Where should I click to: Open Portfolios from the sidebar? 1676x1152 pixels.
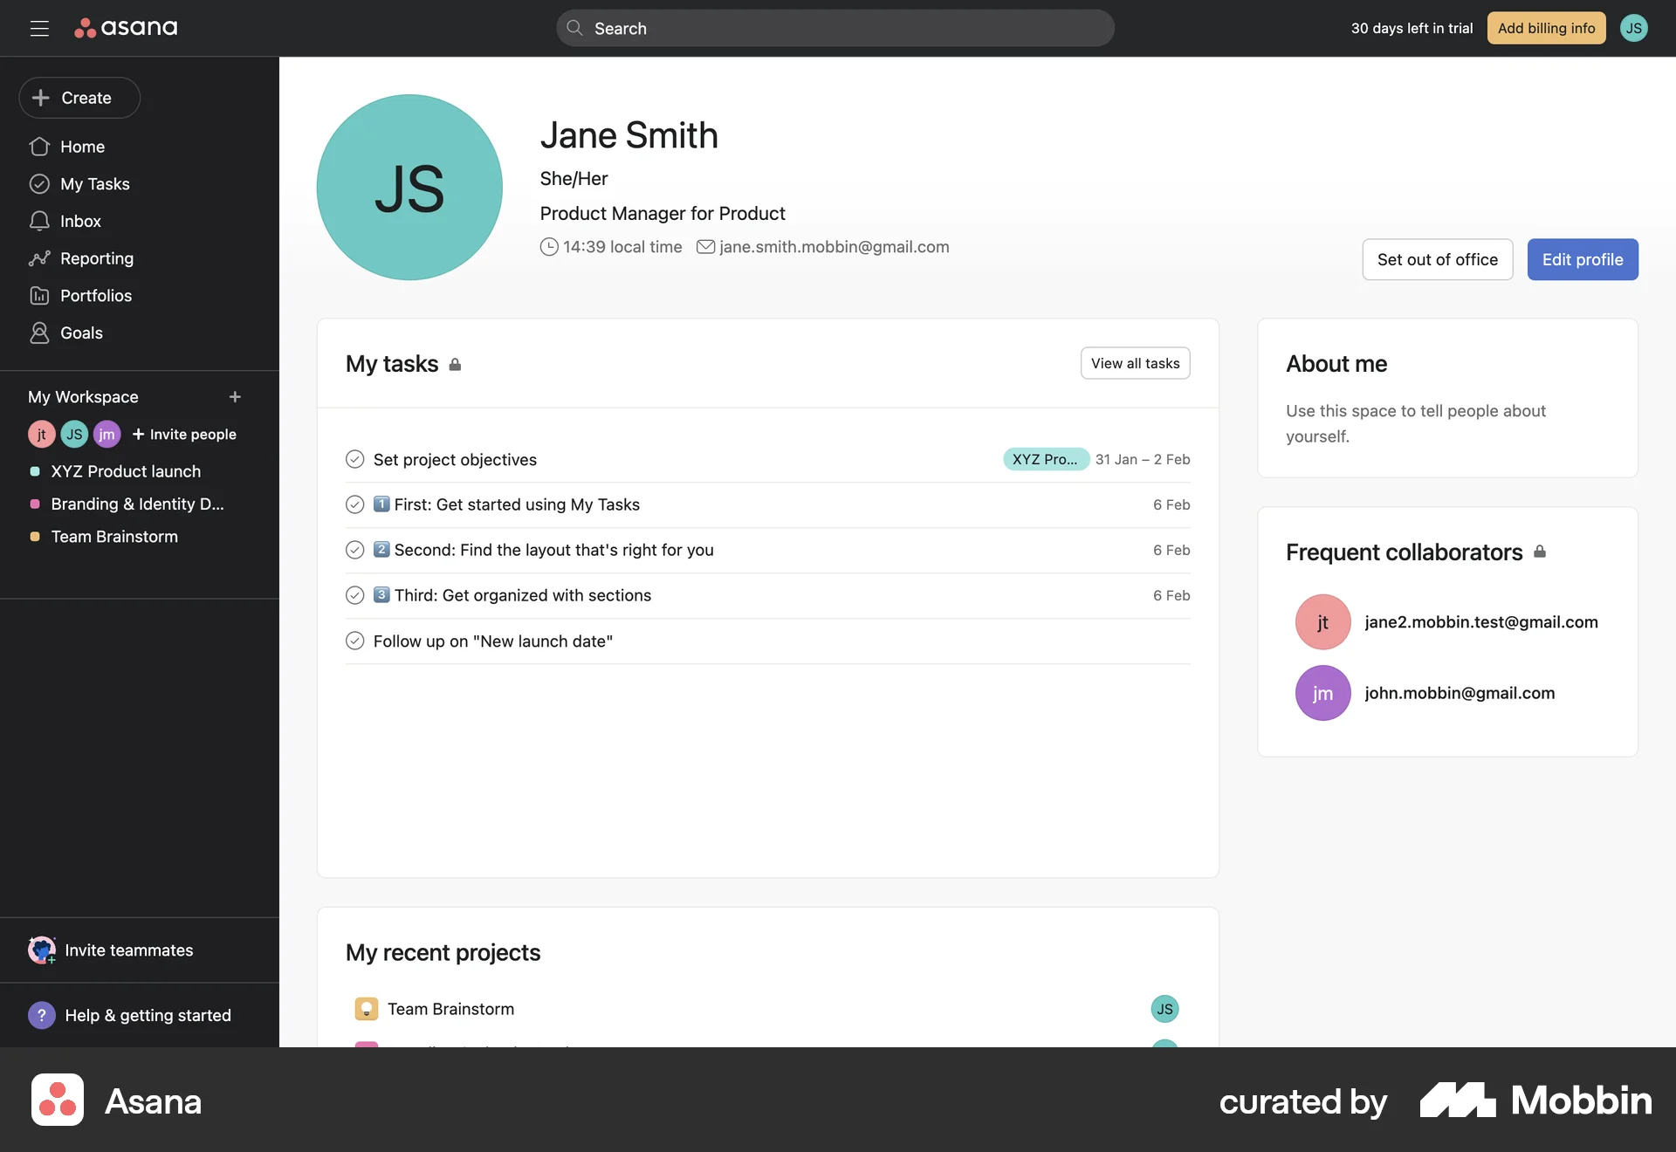pos(96,295)
